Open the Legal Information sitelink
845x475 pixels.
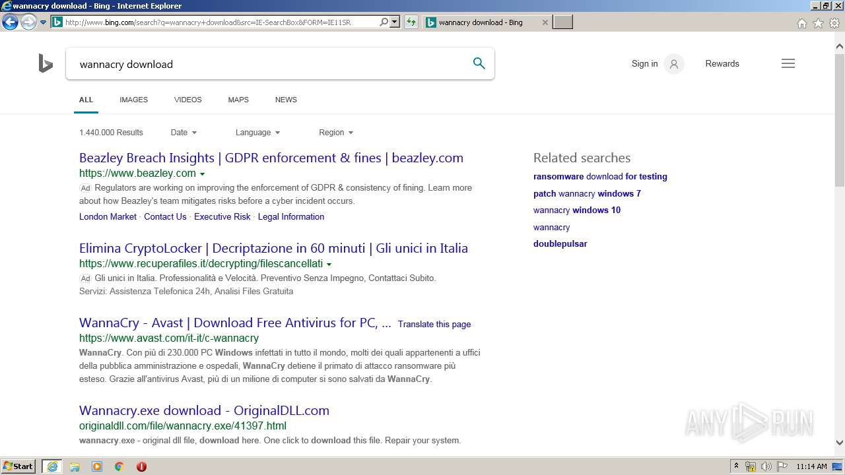(x=291, y=216)
